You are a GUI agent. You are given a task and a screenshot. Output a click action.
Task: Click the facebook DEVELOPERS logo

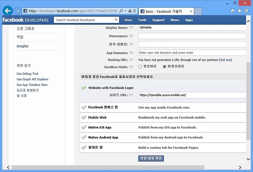point(25,20)
